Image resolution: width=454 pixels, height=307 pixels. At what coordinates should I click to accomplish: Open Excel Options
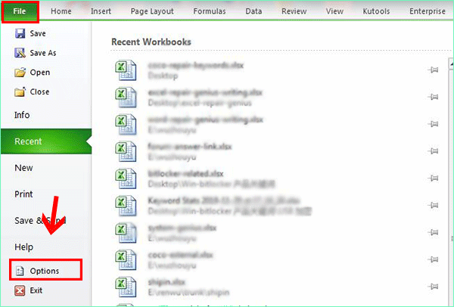pos(45,271)
